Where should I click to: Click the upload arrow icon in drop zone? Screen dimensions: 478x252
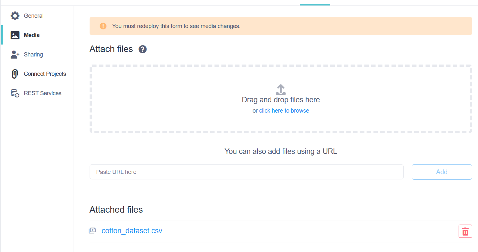(280, 89)
